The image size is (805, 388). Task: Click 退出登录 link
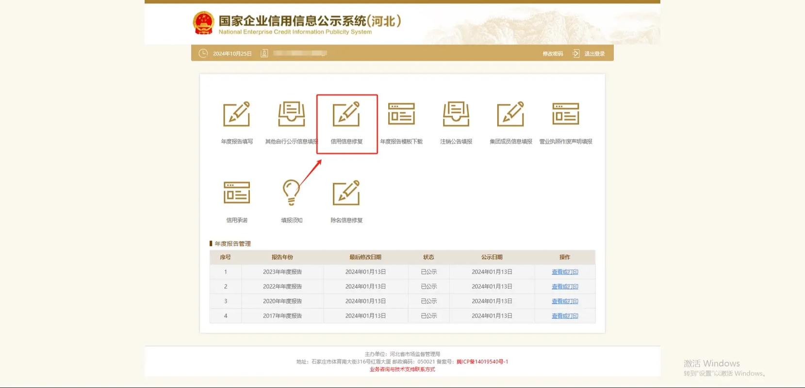pyautogui.click(x=594, y=54)
